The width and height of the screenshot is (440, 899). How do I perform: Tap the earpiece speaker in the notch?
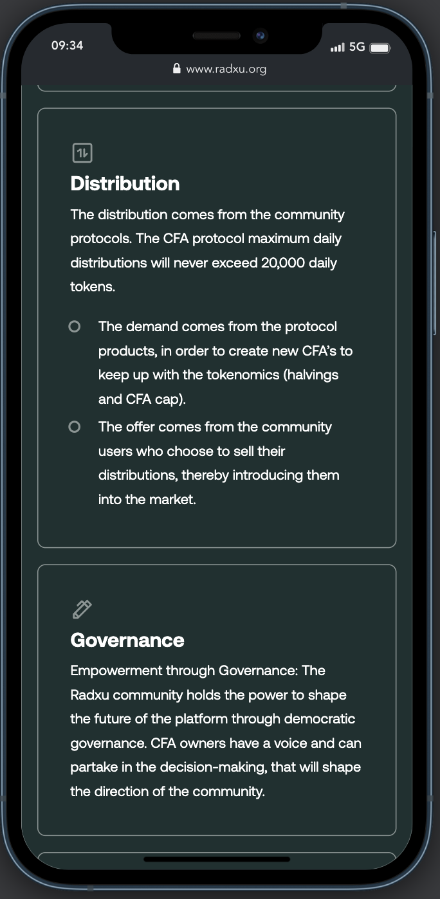click(x=216, y=36)
